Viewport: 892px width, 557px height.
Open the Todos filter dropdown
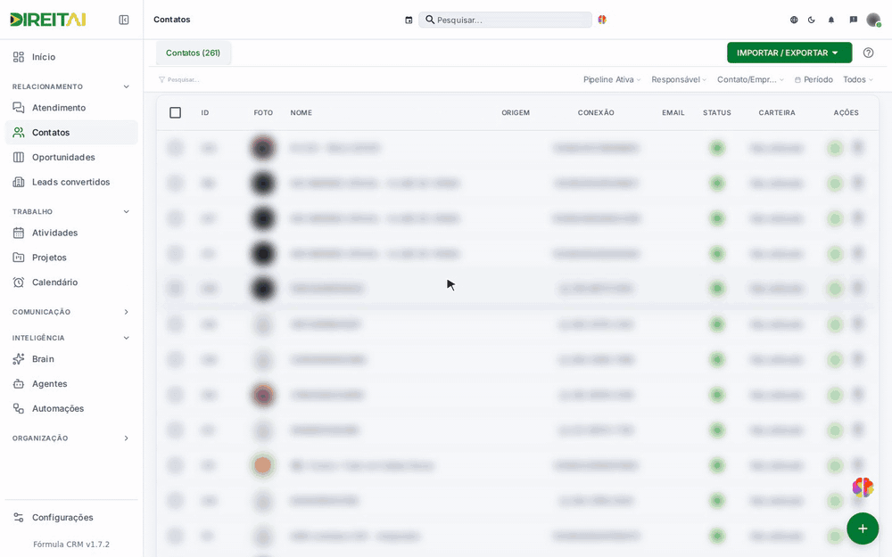[x=858, y=79]
